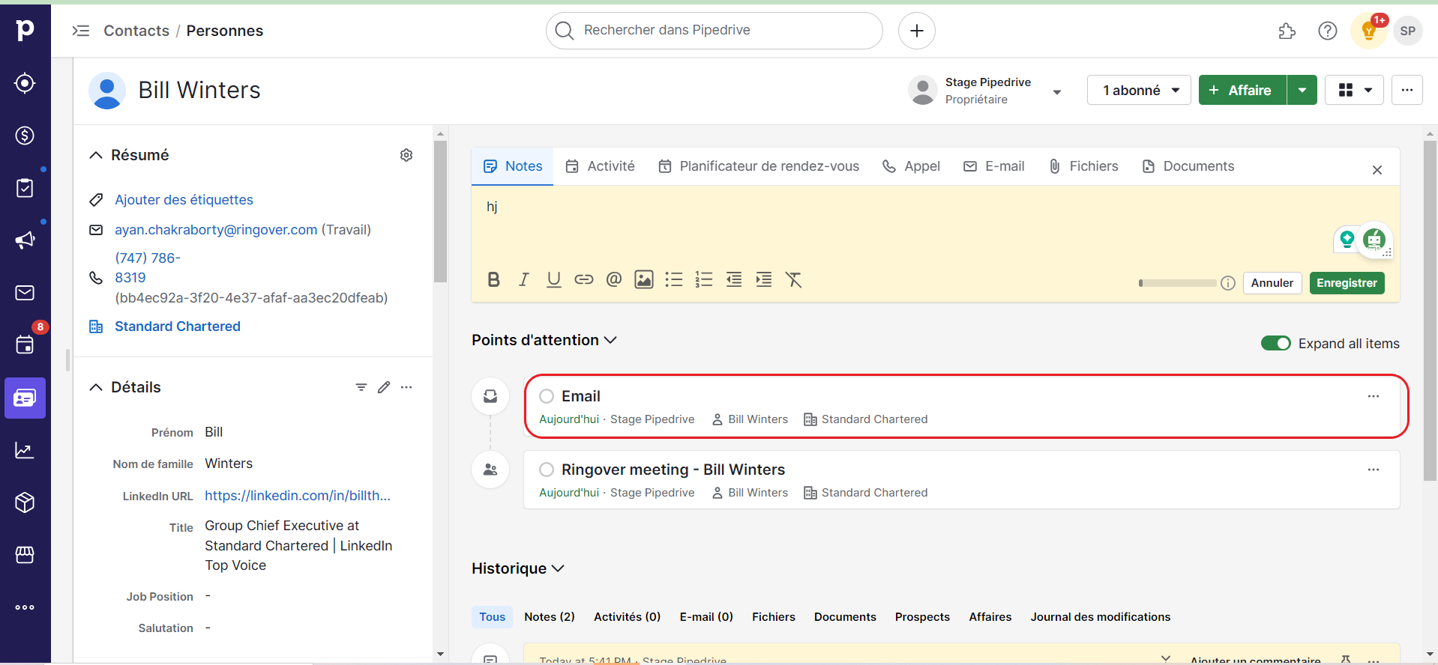Decrease indent in note editor
The width and height of the screenshot is (1438, 665).
click(734, 280)
